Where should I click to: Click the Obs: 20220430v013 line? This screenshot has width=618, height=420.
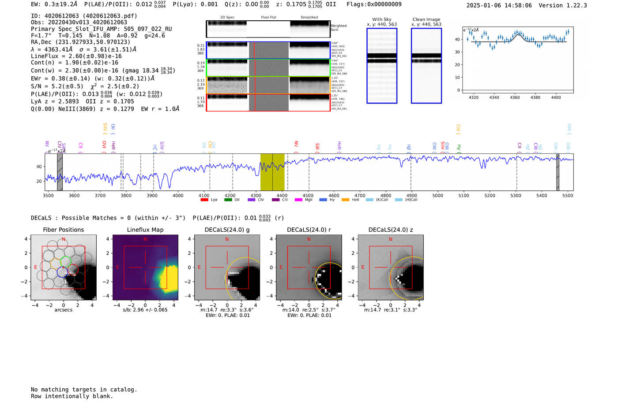[x=79, y=22]
